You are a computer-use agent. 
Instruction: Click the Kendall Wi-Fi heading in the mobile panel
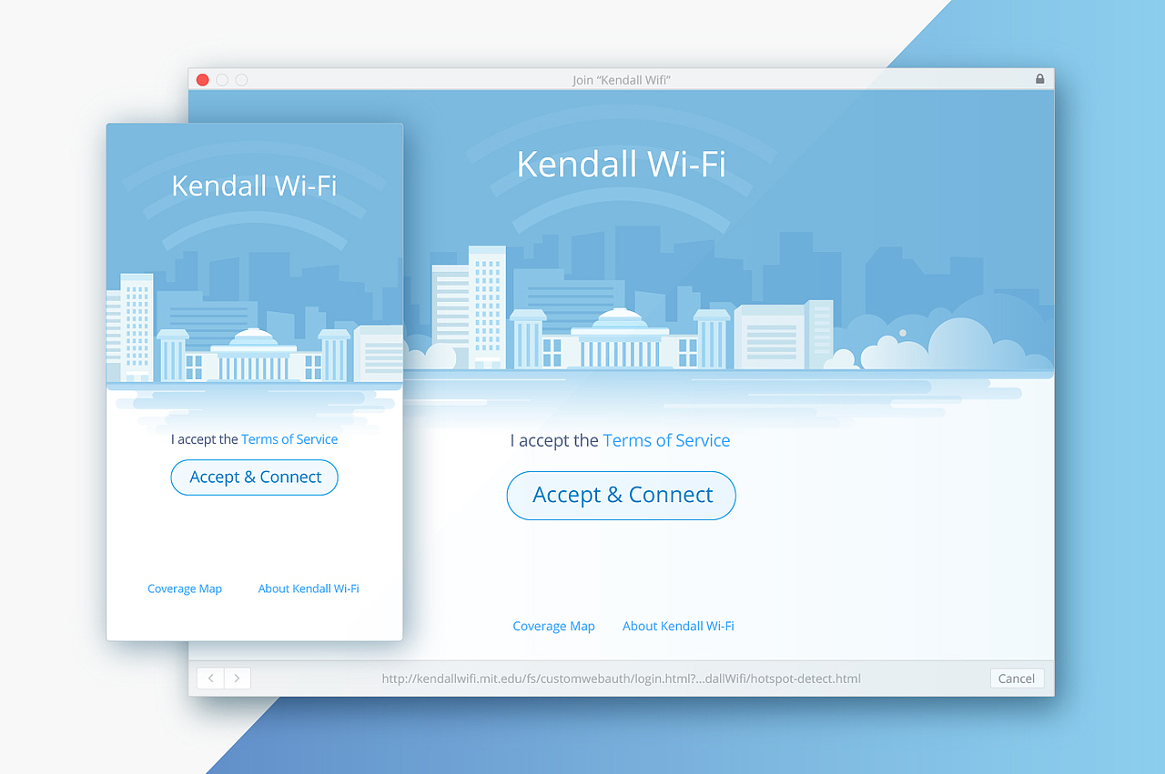pyautogui.click(x=255, y=186)
